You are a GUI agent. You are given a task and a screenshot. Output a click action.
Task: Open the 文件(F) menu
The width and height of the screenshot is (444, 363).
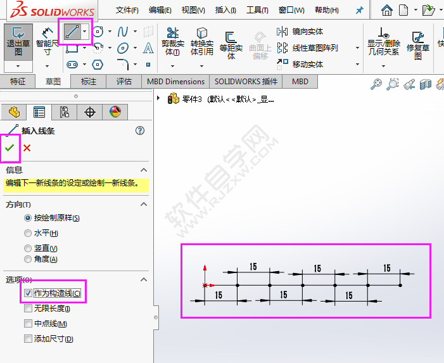(x=127, y=11)
